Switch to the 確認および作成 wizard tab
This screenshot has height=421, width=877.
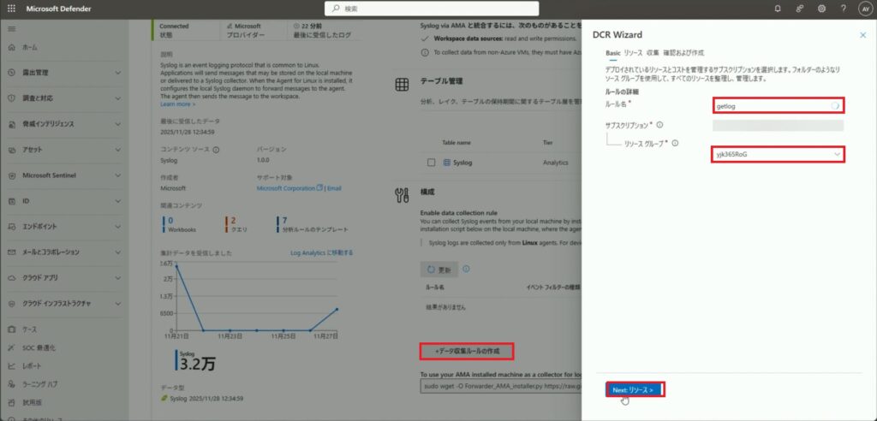coord(683,52)
